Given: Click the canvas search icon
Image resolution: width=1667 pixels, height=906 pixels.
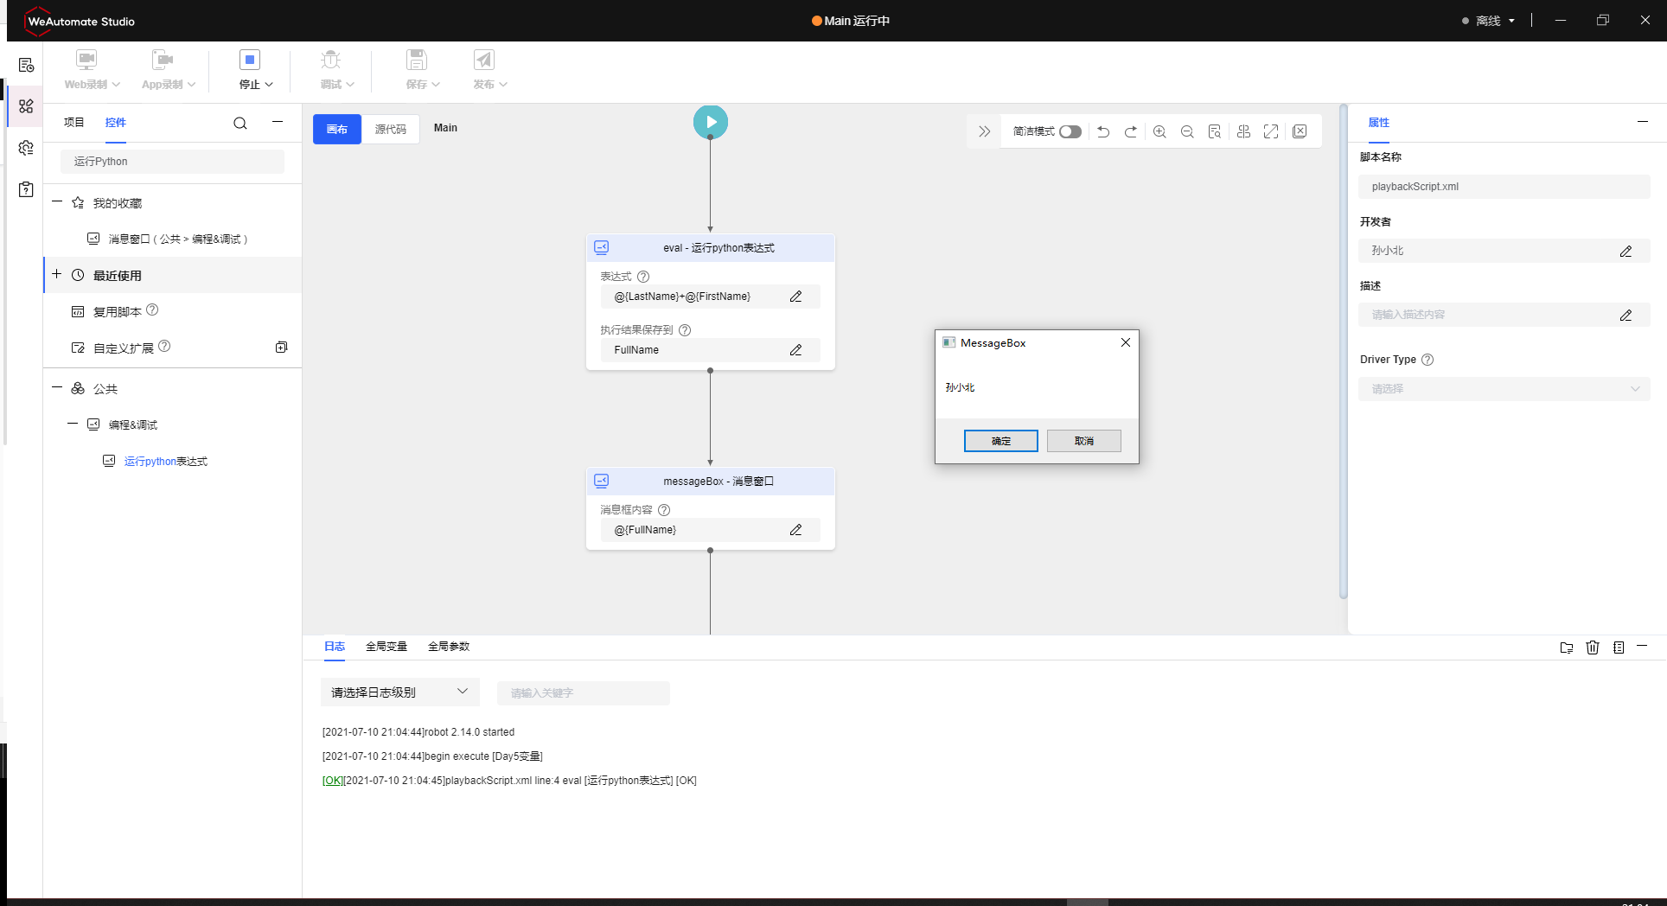Looking at the screenshot, I should coord(1215,131).
